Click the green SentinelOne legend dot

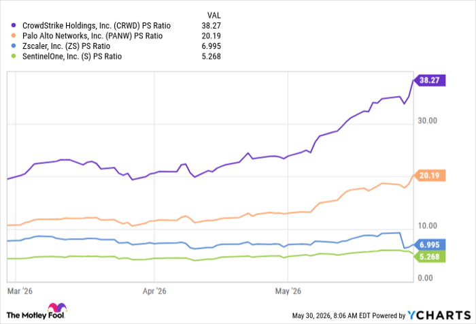(x=14, y=56)
